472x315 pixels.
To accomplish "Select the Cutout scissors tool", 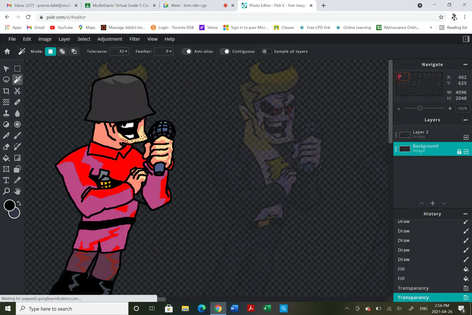I will (17, 91).
